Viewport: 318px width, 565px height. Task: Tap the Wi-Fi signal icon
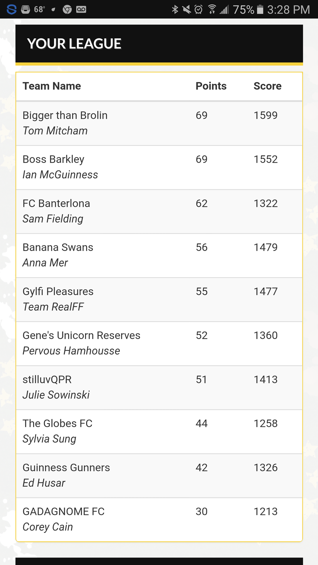click(212, 9)
